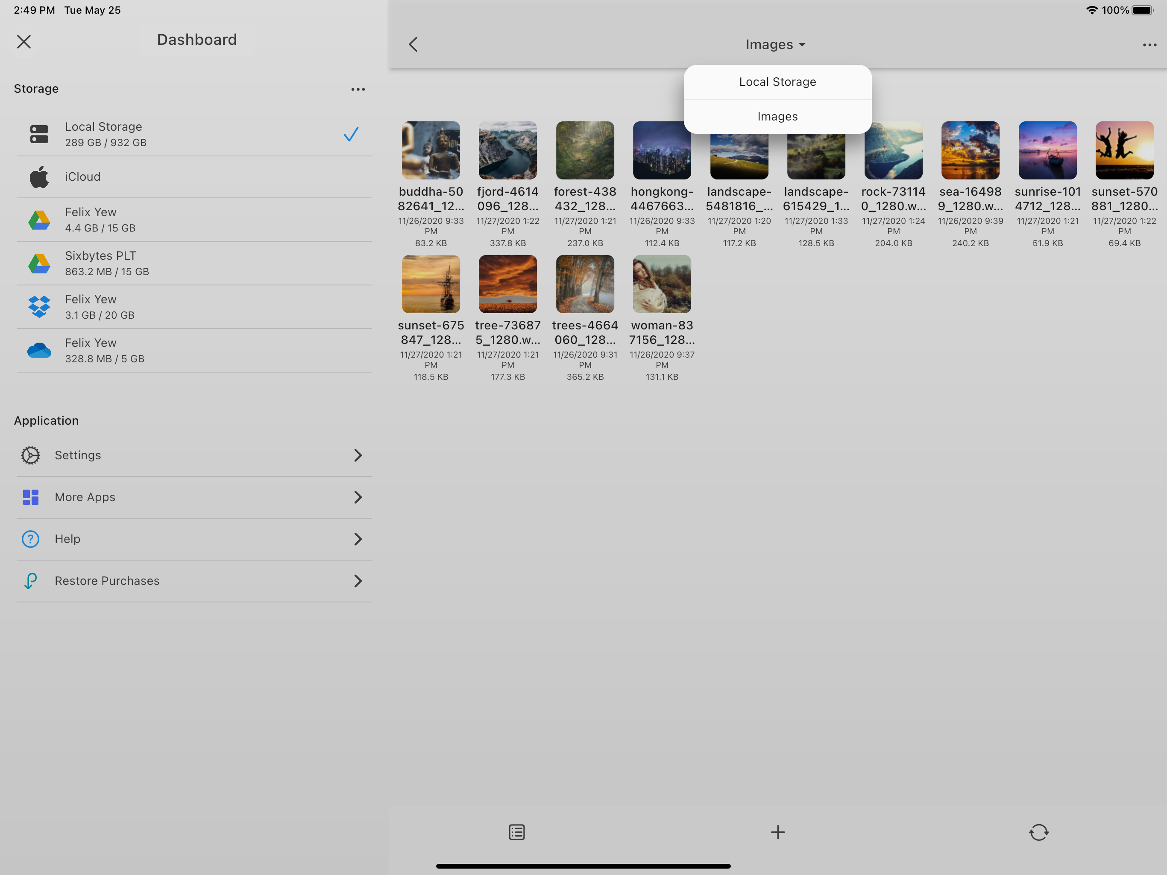This screenshot has width=1167, height=875.
Task: Choose Local Storage in path popup
Action: click(x=777, y=82)
